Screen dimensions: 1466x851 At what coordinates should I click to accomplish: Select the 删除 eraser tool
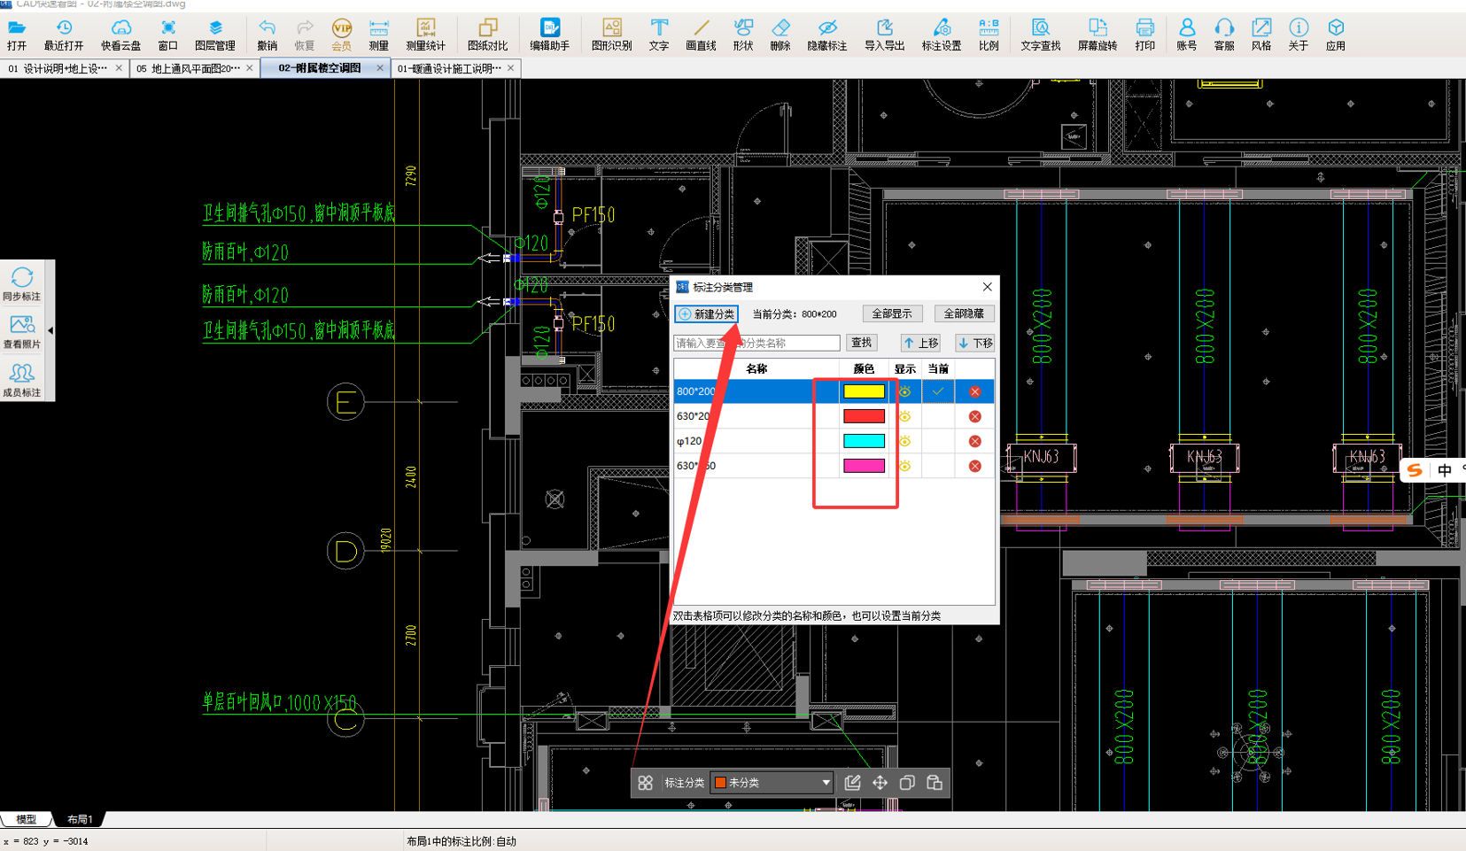click(780, 35)
